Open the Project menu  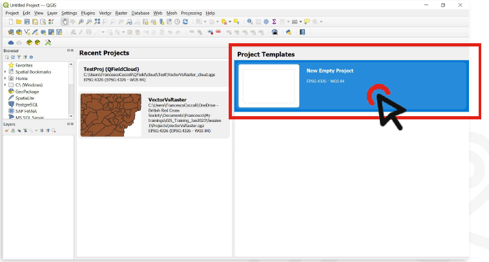(x=12, y=13)
